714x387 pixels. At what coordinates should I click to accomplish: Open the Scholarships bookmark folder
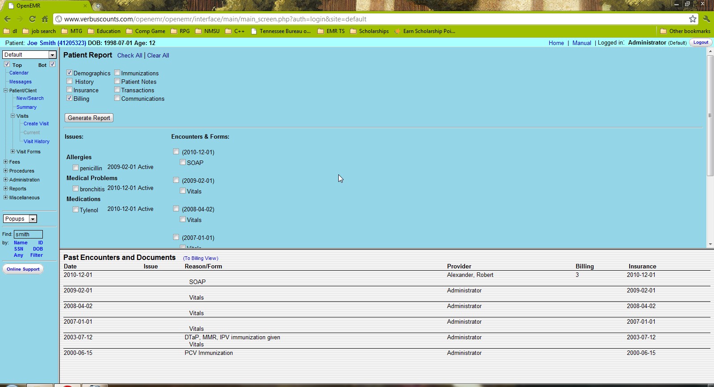[369, 31]
